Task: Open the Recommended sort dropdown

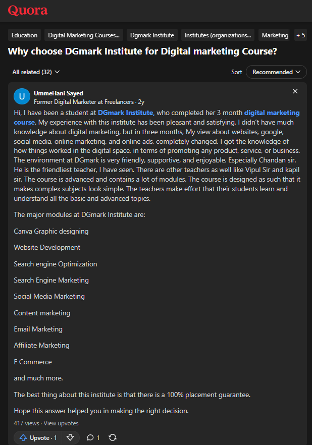Action: [x=276, y=72]
